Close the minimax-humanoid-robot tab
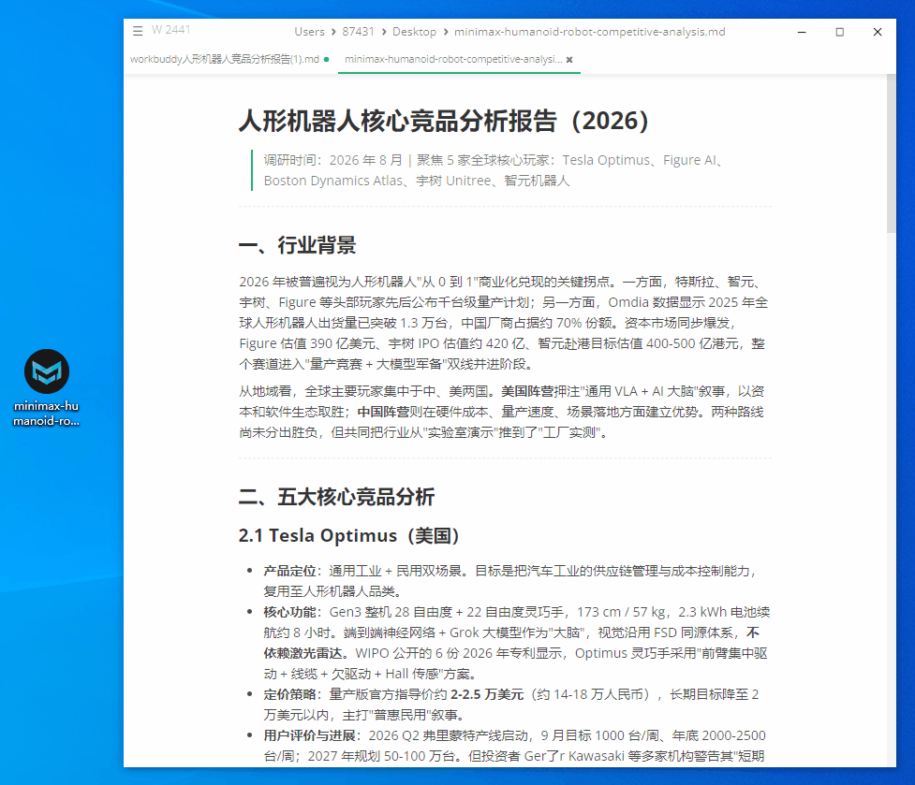The image size is (915, 785). [569, 60]
